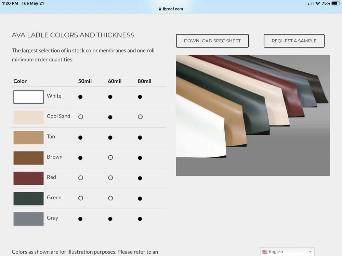Click the lock icon beside ibroof.com
The height and width of the screenshot is (256, 342).
tap(160, 9)
